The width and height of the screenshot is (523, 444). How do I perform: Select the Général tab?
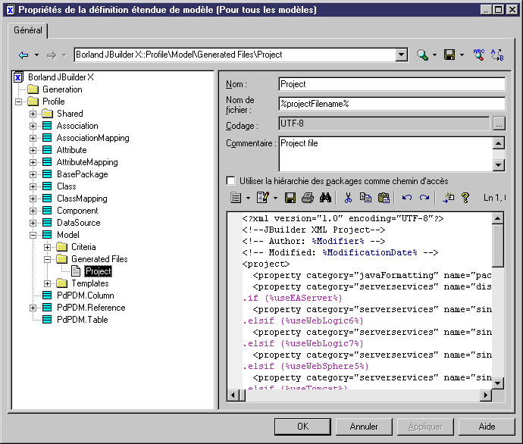tap(29, 31)
